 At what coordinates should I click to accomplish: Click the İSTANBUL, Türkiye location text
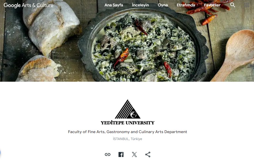coord(127,139)
